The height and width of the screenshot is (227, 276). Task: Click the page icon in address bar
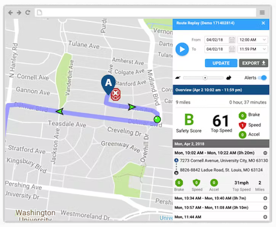click(39, 13)
